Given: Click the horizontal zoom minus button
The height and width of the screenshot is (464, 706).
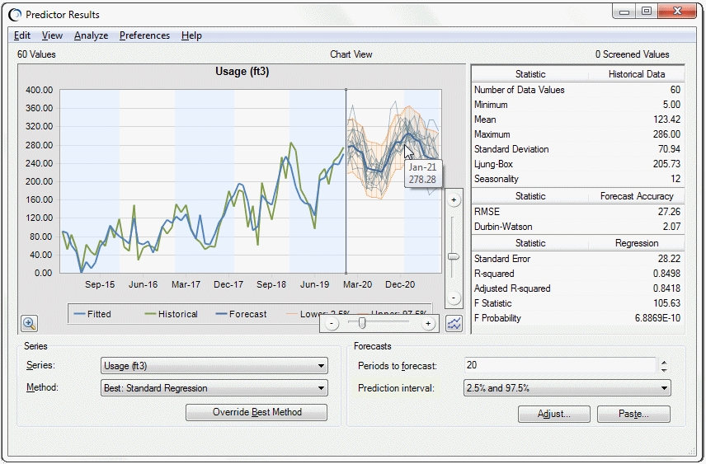Looking at the screenshot, I should coord(332,324).
